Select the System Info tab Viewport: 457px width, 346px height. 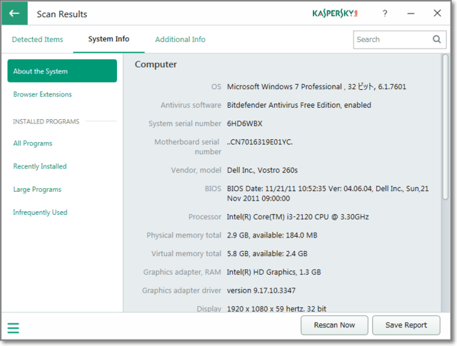pos(109,39)
